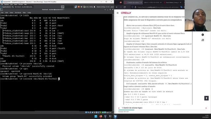The height and width of the screenshot is (119, 211).
Task: Open Firefox from Windows taskbar
Action: click(101, 116)
